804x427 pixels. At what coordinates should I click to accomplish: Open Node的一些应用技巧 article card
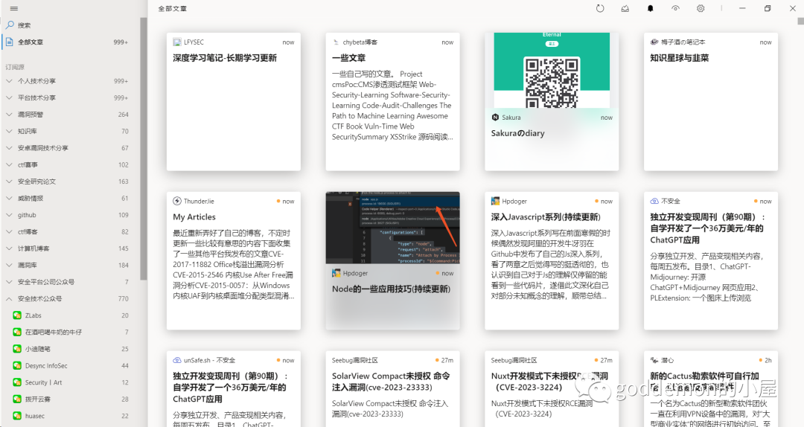pos(393,261)
